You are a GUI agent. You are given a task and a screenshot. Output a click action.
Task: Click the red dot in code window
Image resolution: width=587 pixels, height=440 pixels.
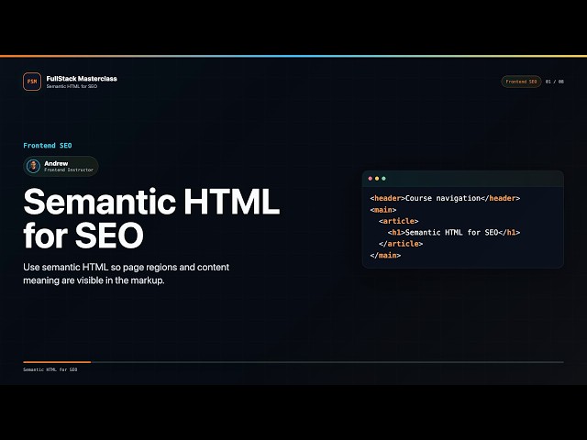pyautogui.click(x=371, y=179)
